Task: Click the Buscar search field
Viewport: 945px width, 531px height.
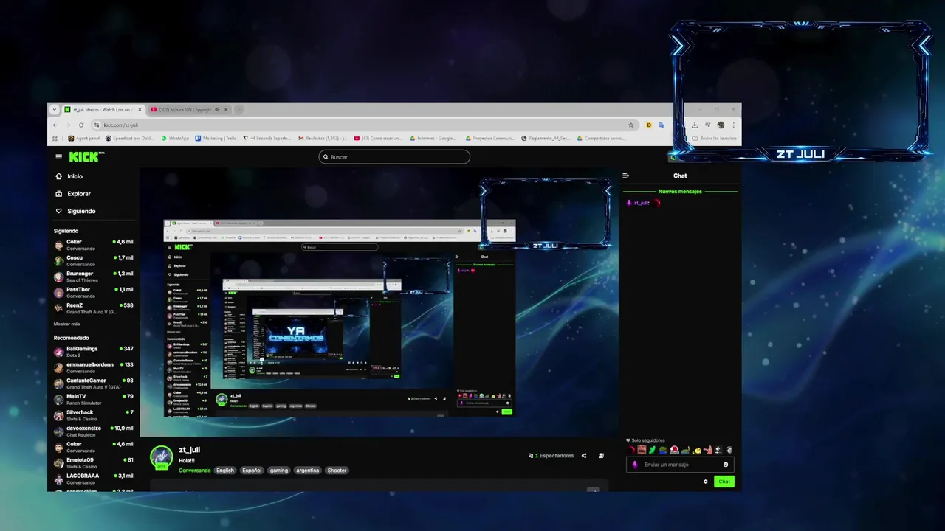Action: tap(394, 157)
